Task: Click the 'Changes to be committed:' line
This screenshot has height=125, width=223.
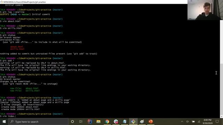Action: coord(15,82)
